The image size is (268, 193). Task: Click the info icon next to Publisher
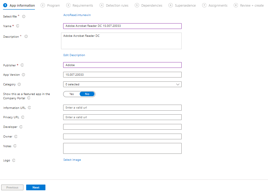(22, 65)
